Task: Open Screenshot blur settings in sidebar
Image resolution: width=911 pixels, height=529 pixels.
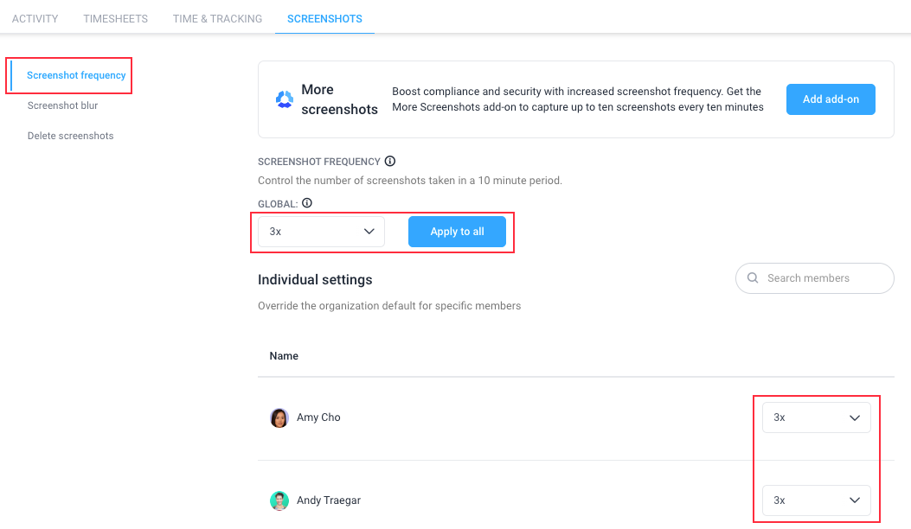Action: pyautogui.click(x=63, y=105)
